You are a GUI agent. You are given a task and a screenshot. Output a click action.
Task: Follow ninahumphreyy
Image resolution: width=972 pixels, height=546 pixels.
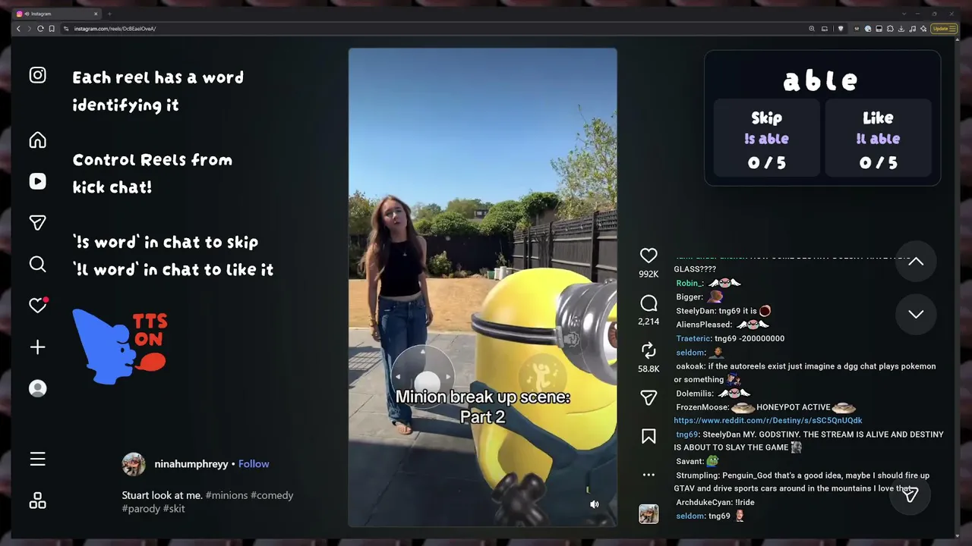[x=254, y=464]
